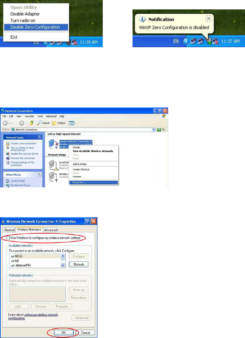Open the Edit menu
The height and width of the screenshot is (338, 245).
(x=11, y=116)
